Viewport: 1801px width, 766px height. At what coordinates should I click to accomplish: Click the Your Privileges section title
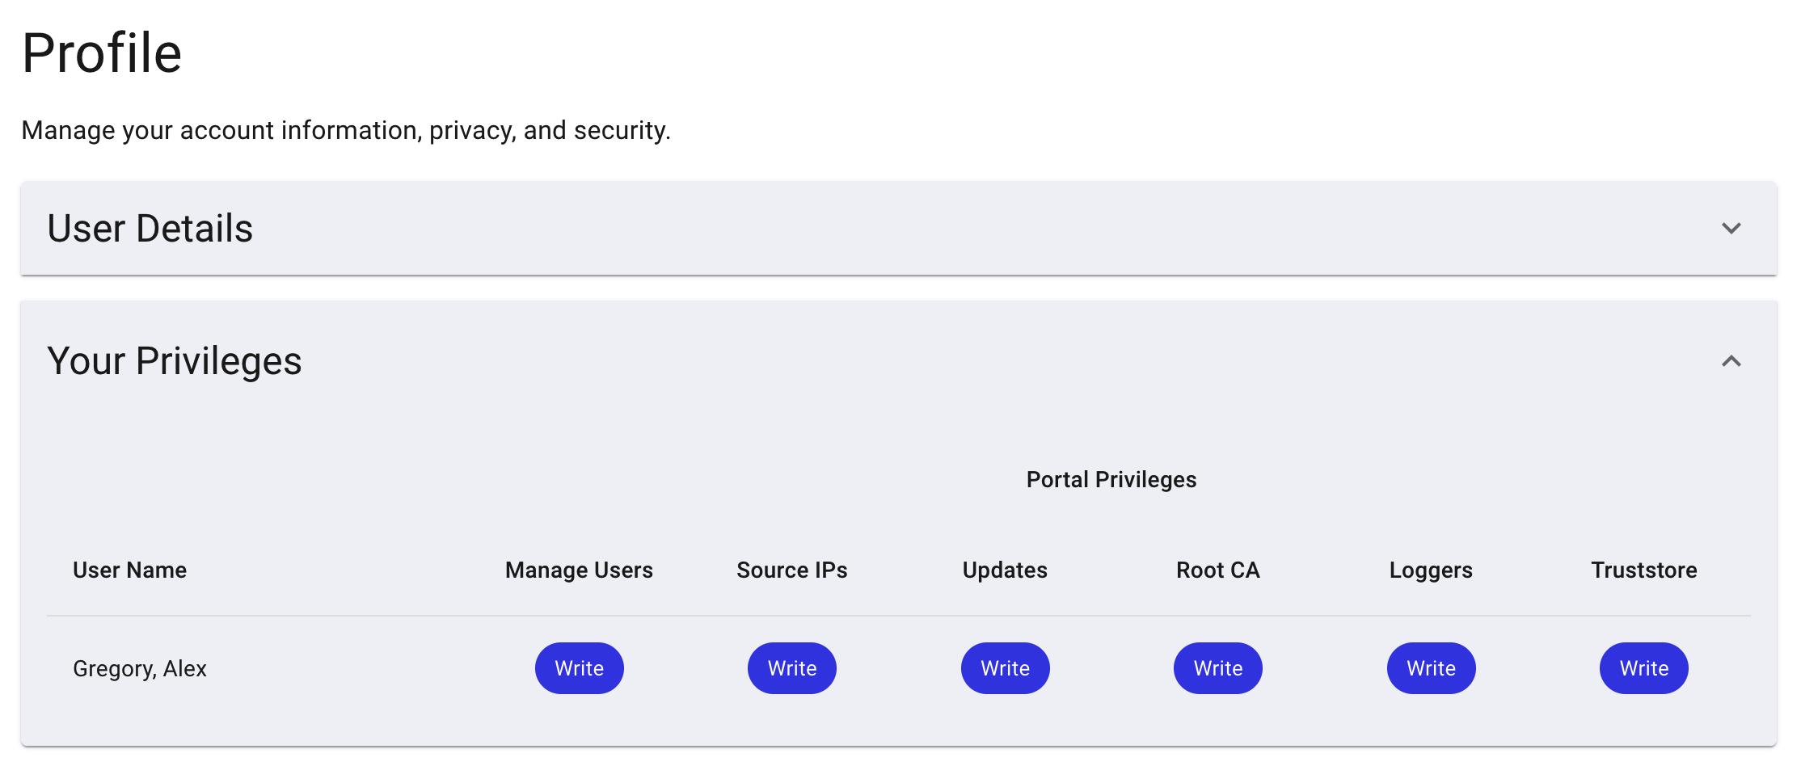(175, 361)
